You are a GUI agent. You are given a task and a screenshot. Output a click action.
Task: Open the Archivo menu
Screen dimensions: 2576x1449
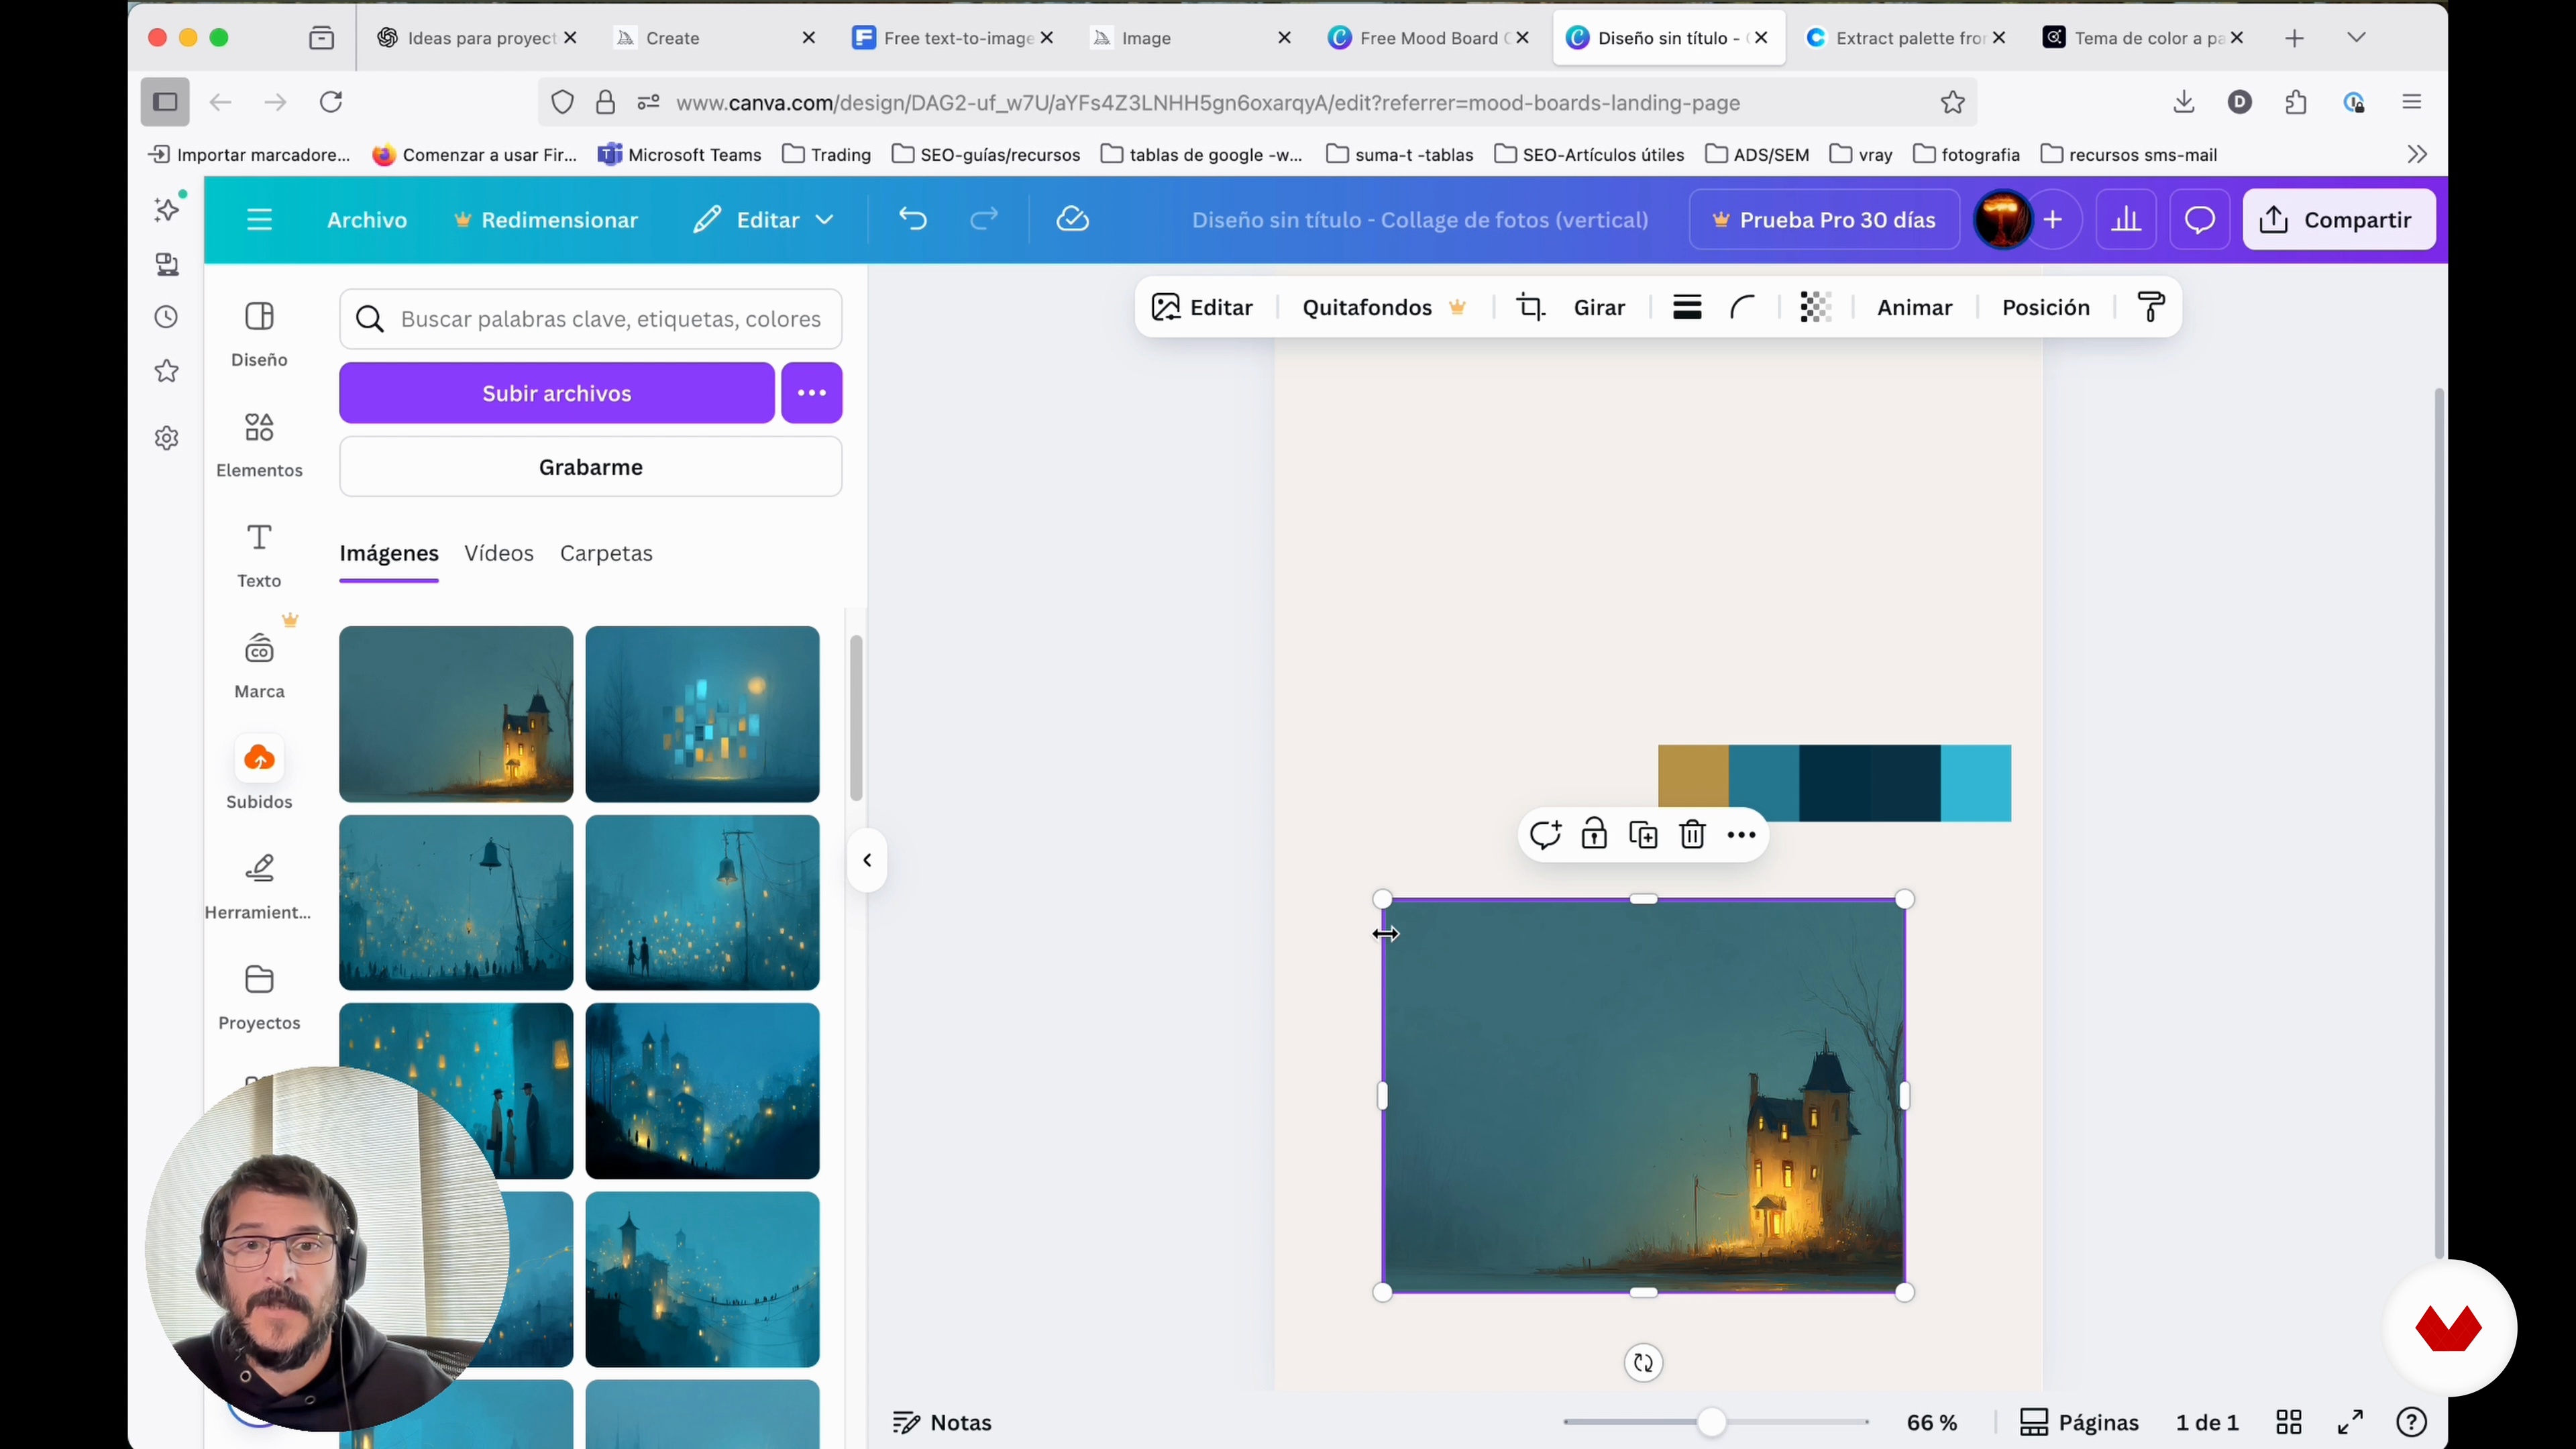[x=367, y=220]
